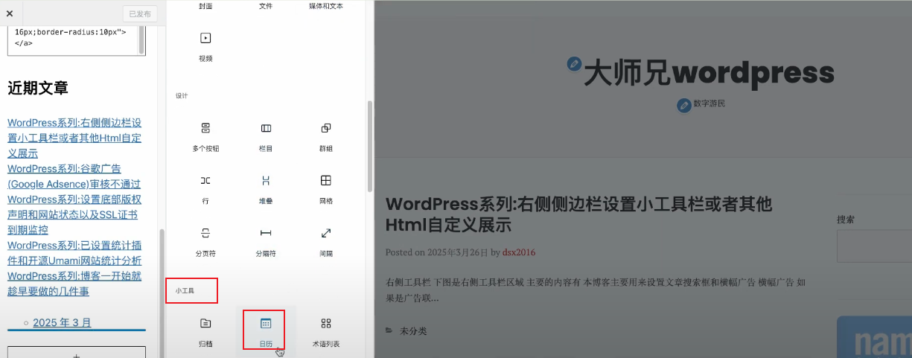Open the 设置底部版权声明 recent post link

[x=74, y=214]
